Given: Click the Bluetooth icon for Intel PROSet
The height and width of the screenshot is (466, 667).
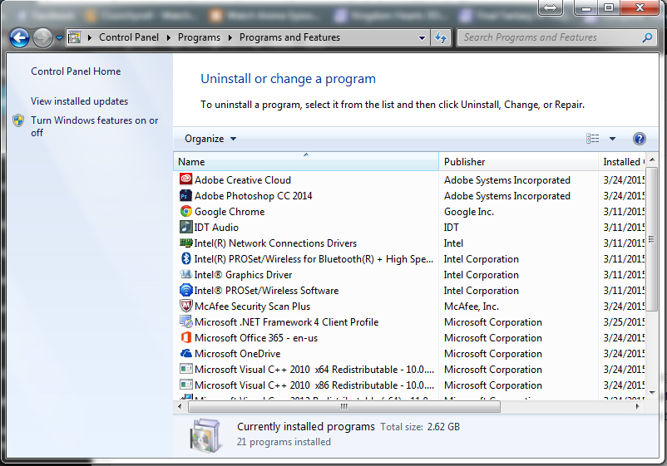Looking at the screenshot, I should (x=186, y=258).
